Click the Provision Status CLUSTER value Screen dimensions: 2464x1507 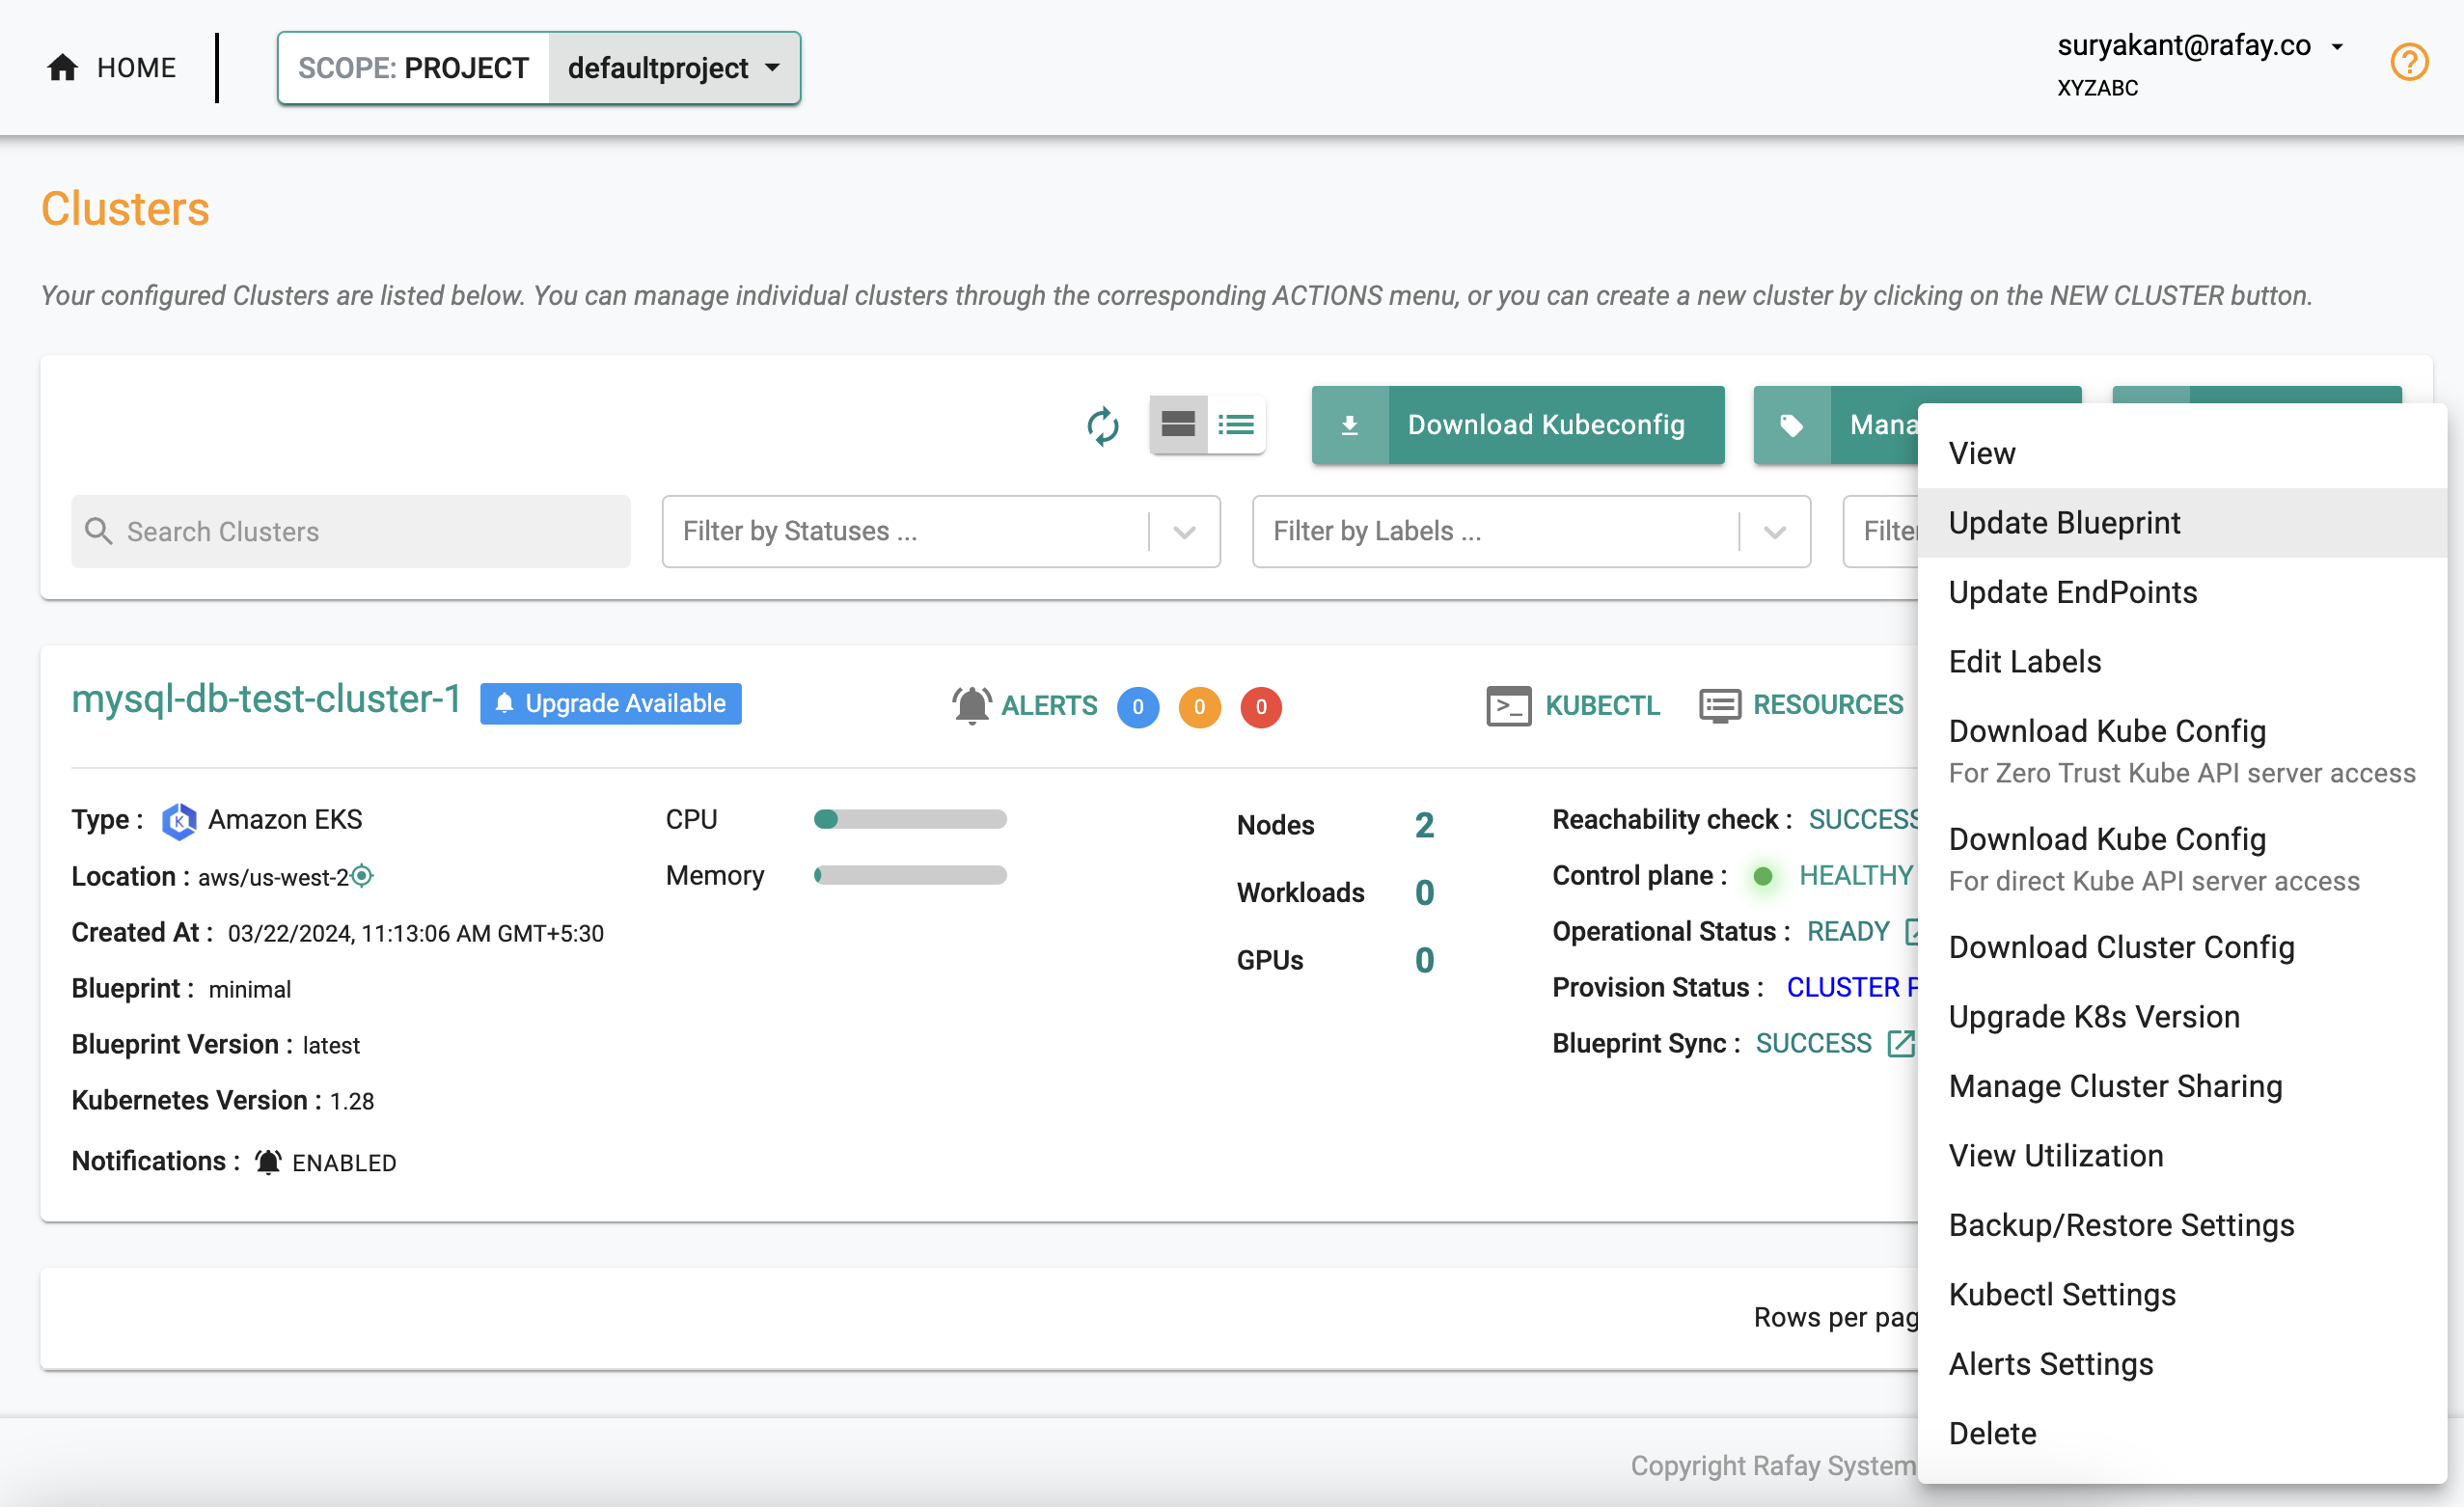coord(1852,987)
